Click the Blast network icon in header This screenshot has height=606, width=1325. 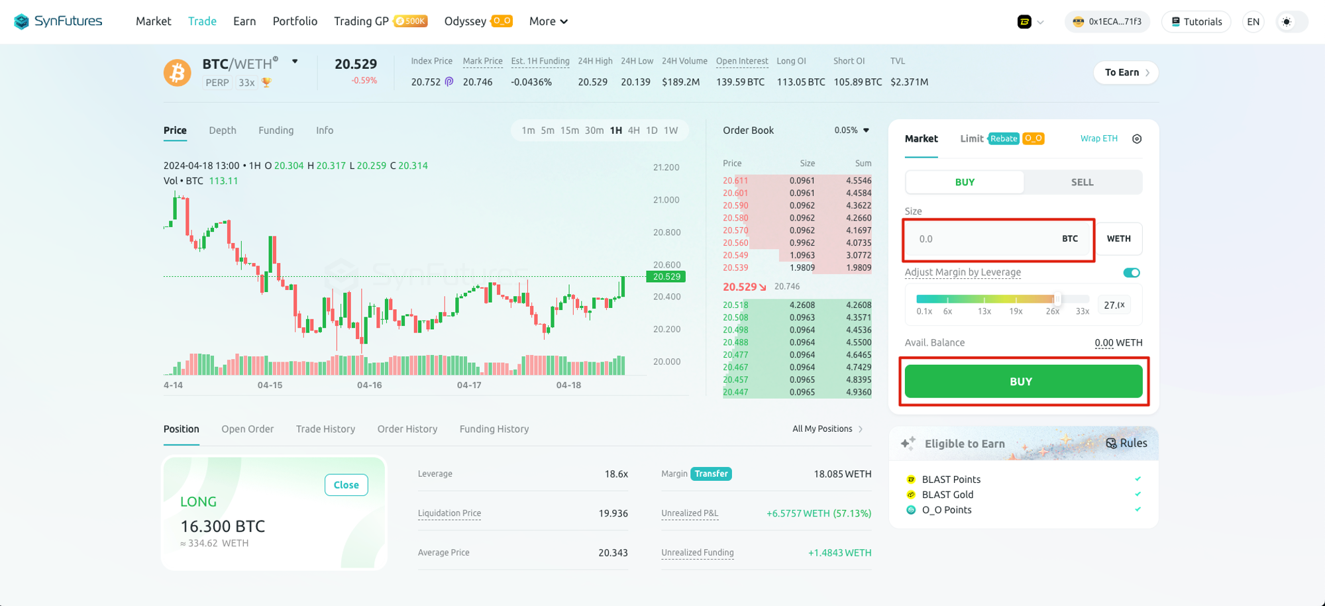(x=1024, y=22)
